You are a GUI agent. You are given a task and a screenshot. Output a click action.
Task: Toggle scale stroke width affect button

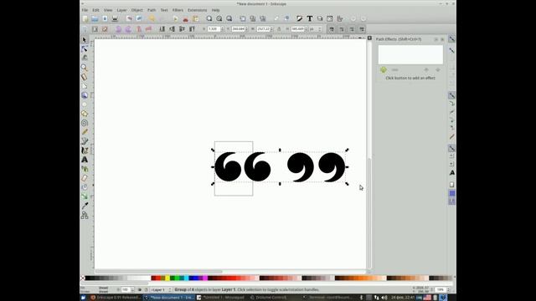(332, 29)
